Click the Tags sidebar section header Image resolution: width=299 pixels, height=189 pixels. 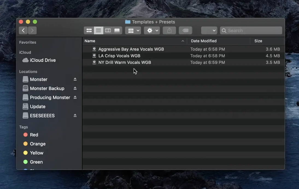click(24, 127)
